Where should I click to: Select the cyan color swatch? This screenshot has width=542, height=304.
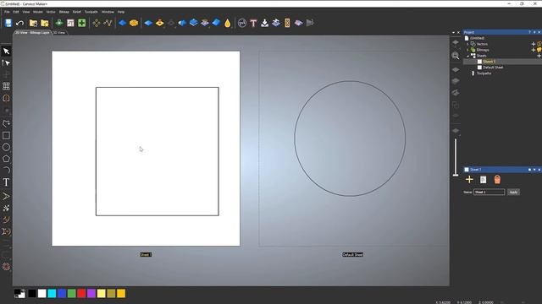pyautogui.click(x=52, y=293)
